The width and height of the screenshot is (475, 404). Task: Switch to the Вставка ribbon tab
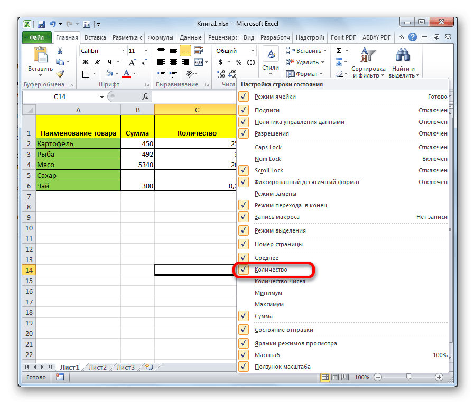(x=95, y=37)
